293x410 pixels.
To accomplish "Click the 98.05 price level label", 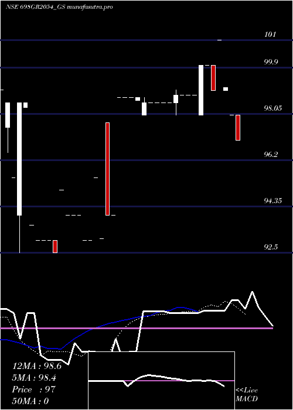I will coord(272,108).
